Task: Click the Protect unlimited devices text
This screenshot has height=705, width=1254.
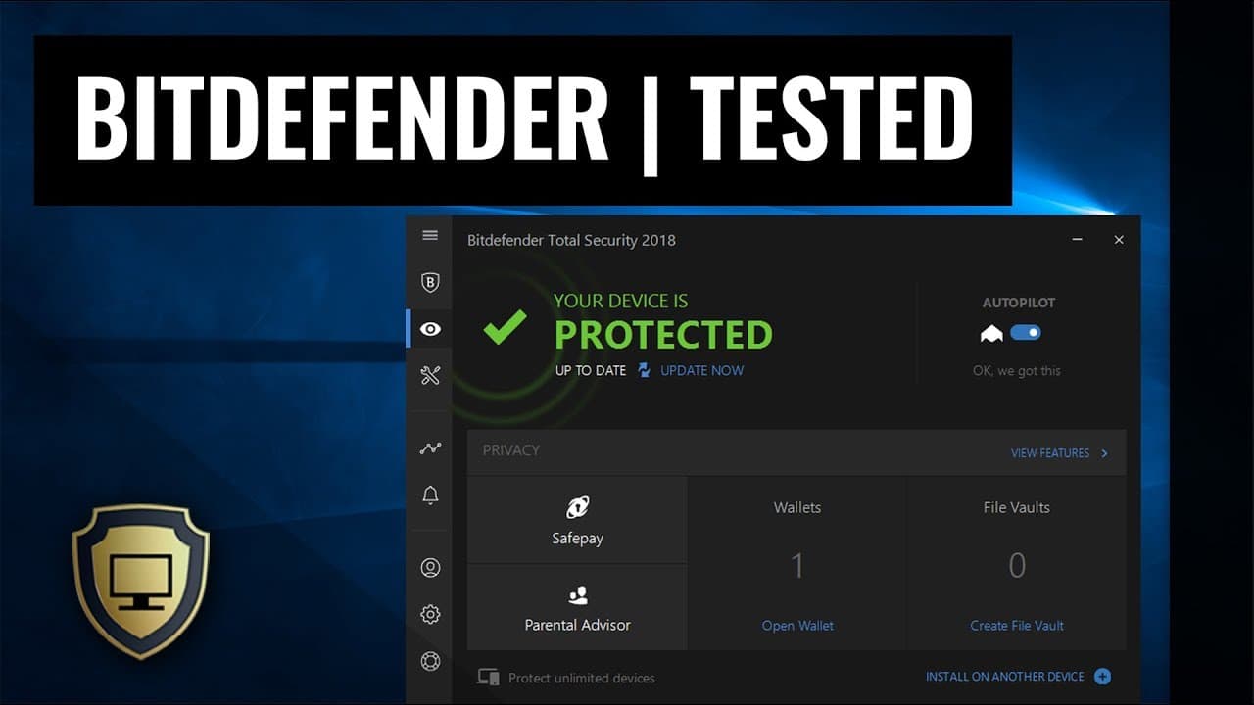Action: tap(581, 678)
